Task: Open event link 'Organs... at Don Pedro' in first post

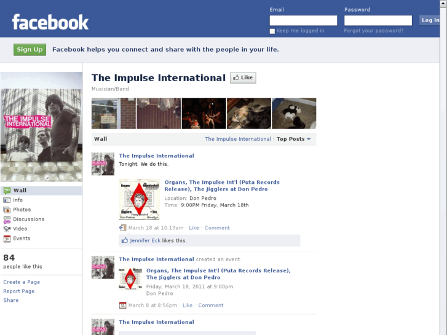Action: click(222, 186)
